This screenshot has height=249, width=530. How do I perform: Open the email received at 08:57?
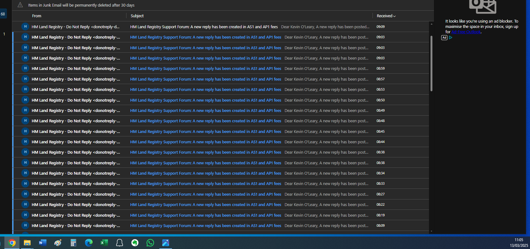pyautogui.click(x=206, y=79)
